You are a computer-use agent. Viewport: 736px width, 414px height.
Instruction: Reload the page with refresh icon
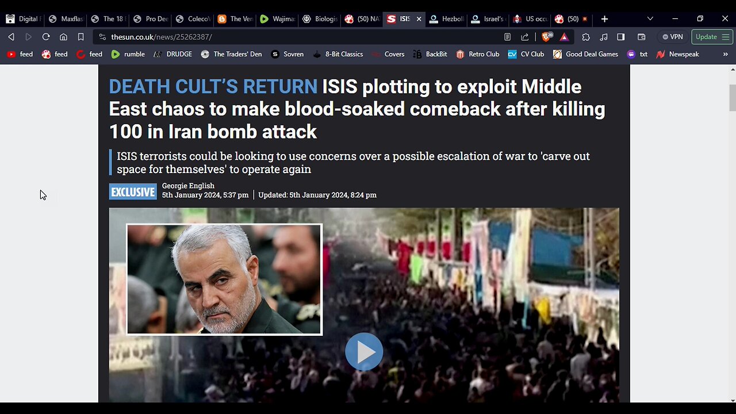click(46, 37)
